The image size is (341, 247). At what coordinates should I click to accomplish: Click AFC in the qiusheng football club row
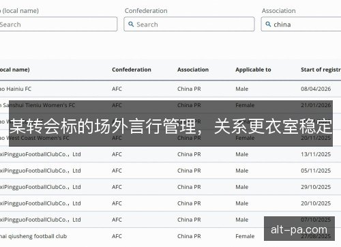point(117,236)
